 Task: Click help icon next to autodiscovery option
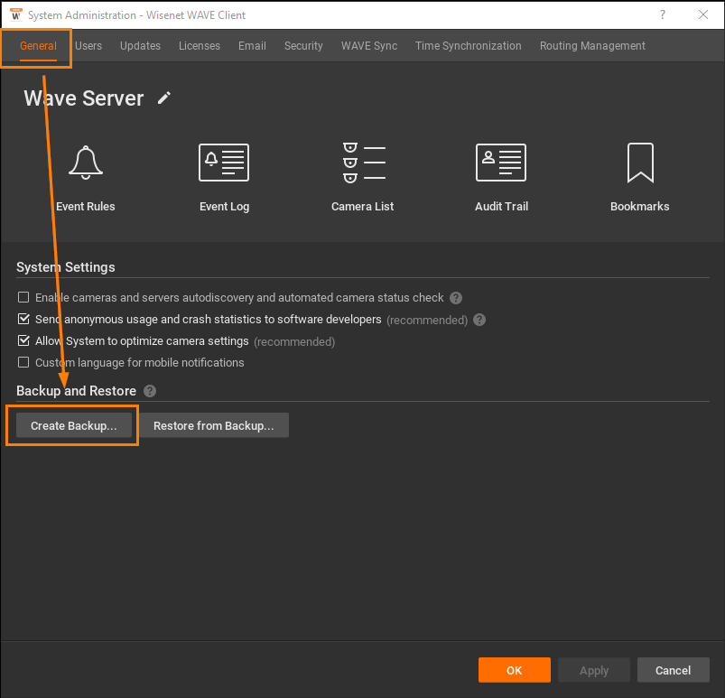pos(456,298)
